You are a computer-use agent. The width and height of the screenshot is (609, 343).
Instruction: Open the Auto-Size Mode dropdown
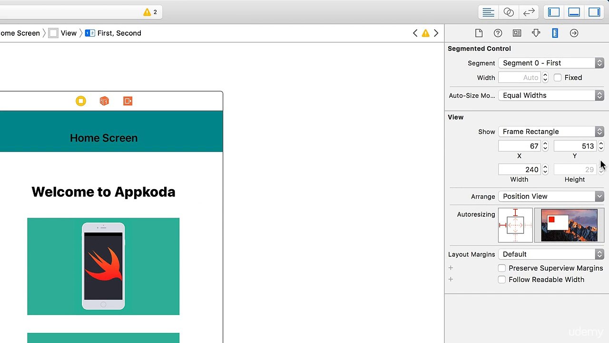tap(551, 95)
